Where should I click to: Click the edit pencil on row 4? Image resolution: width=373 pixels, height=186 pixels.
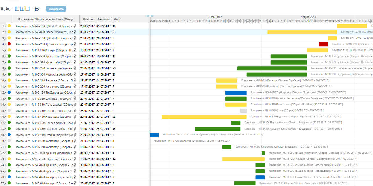[5, 44]
